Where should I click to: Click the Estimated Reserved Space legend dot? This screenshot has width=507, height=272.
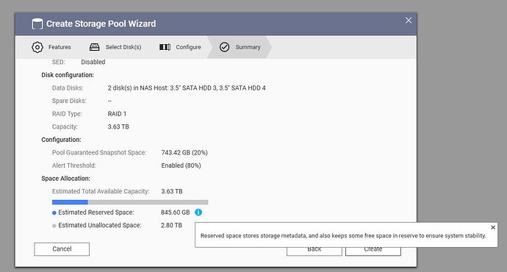pyautogui.click(x=54, y=212)
